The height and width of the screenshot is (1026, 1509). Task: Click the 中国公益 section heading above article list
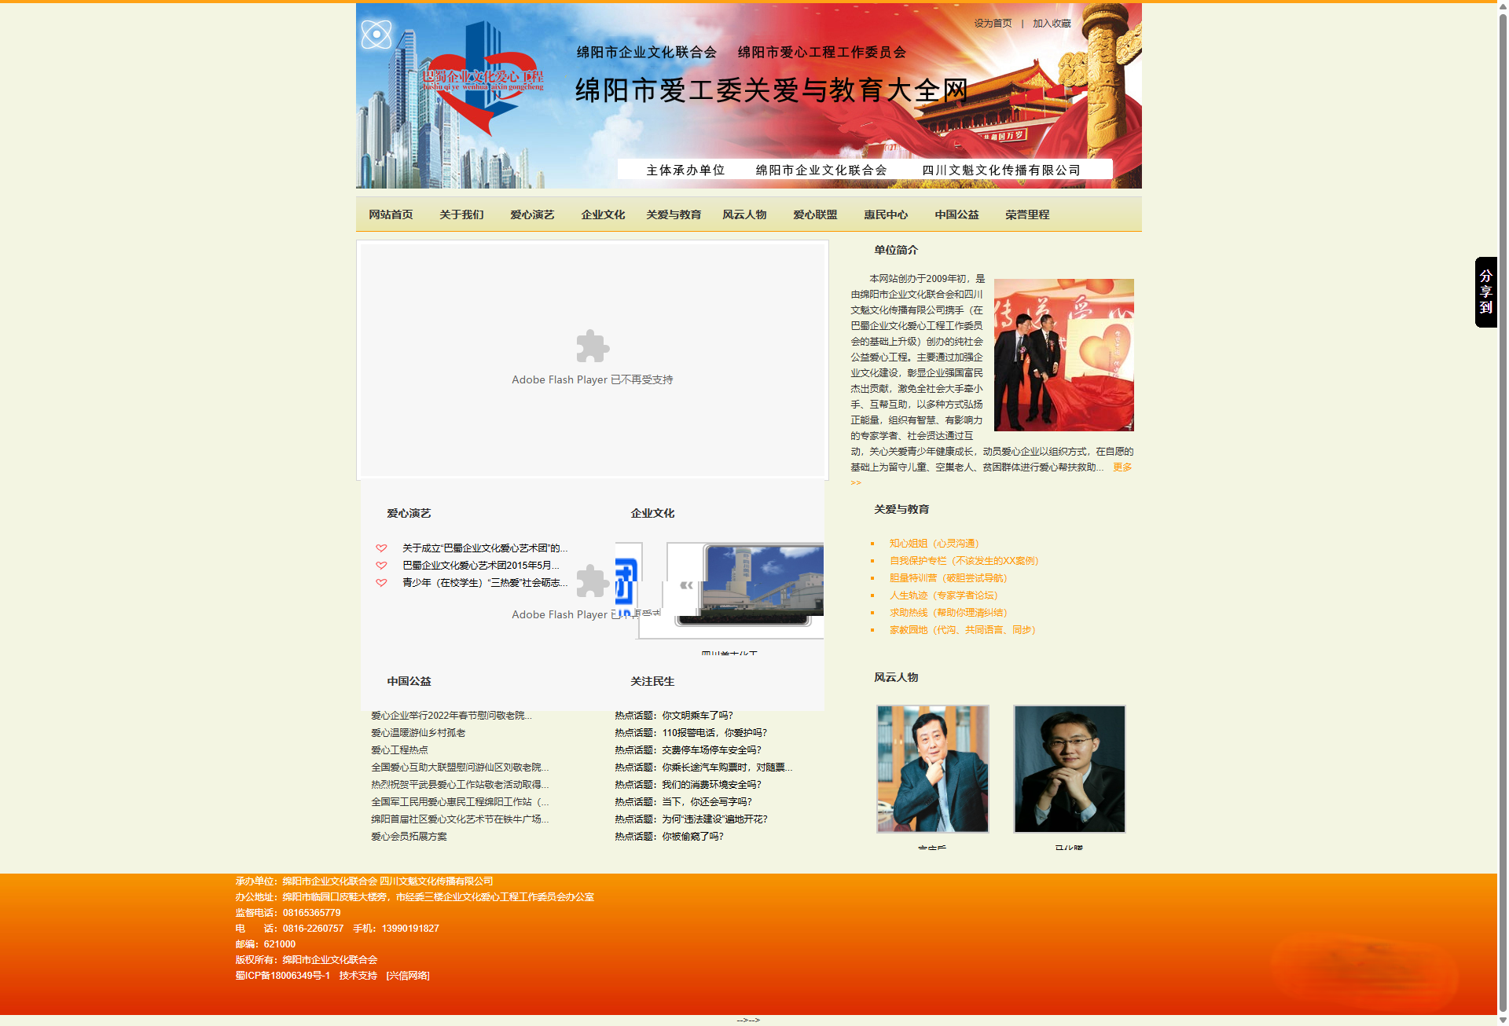pos(409,682)
